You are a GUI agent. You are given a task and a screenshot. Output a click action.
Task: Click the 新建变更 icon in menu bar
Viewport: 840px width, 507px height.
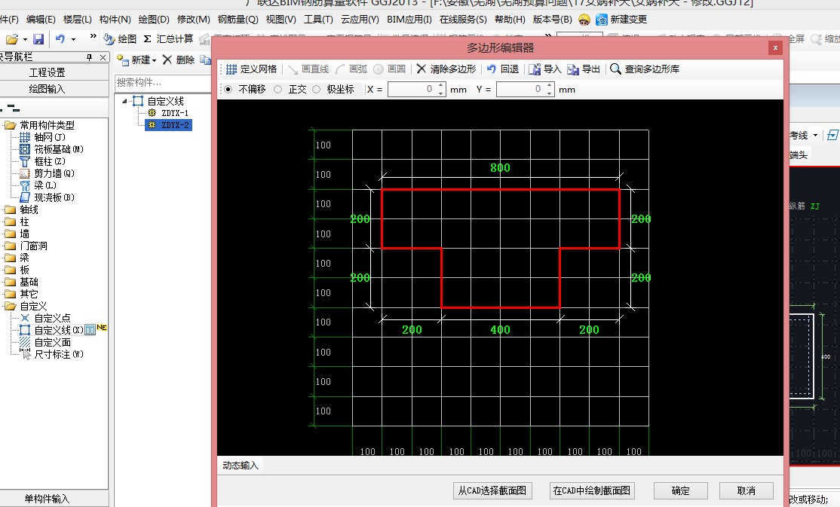pos(602,20)
